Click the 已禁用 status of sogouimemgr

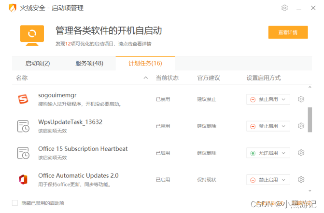click(163, 99)
